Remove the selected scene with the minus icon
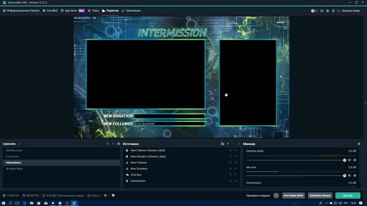Image resolution: width=367 pixels, height=206 pixels. click(113, 144)
